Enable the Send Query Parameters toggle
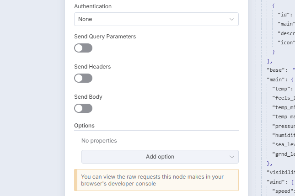The image size is (295, 196). click(x=83, y=48)
